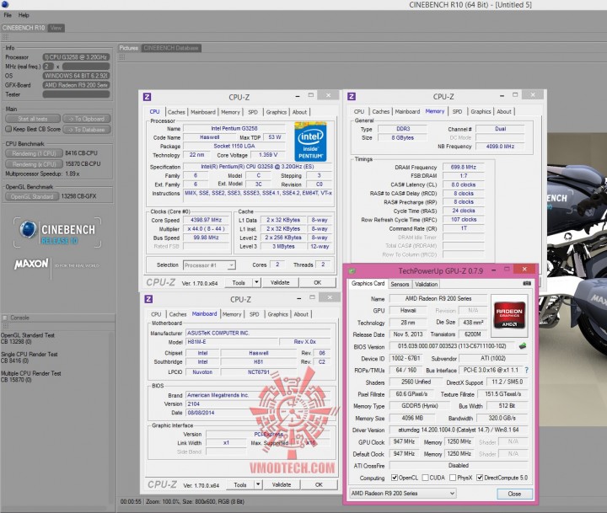Click the Cinebench Release 10 logo
The image size is (607, 513).
pos(57,232)
